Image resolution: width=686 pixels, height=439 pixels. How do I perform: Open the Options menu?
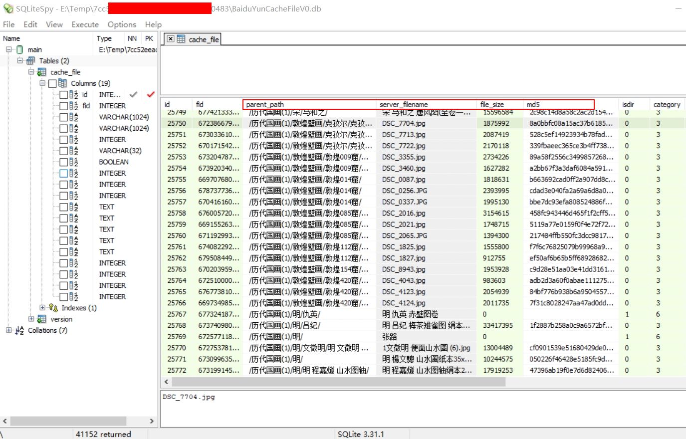click(x=122, y=24)
